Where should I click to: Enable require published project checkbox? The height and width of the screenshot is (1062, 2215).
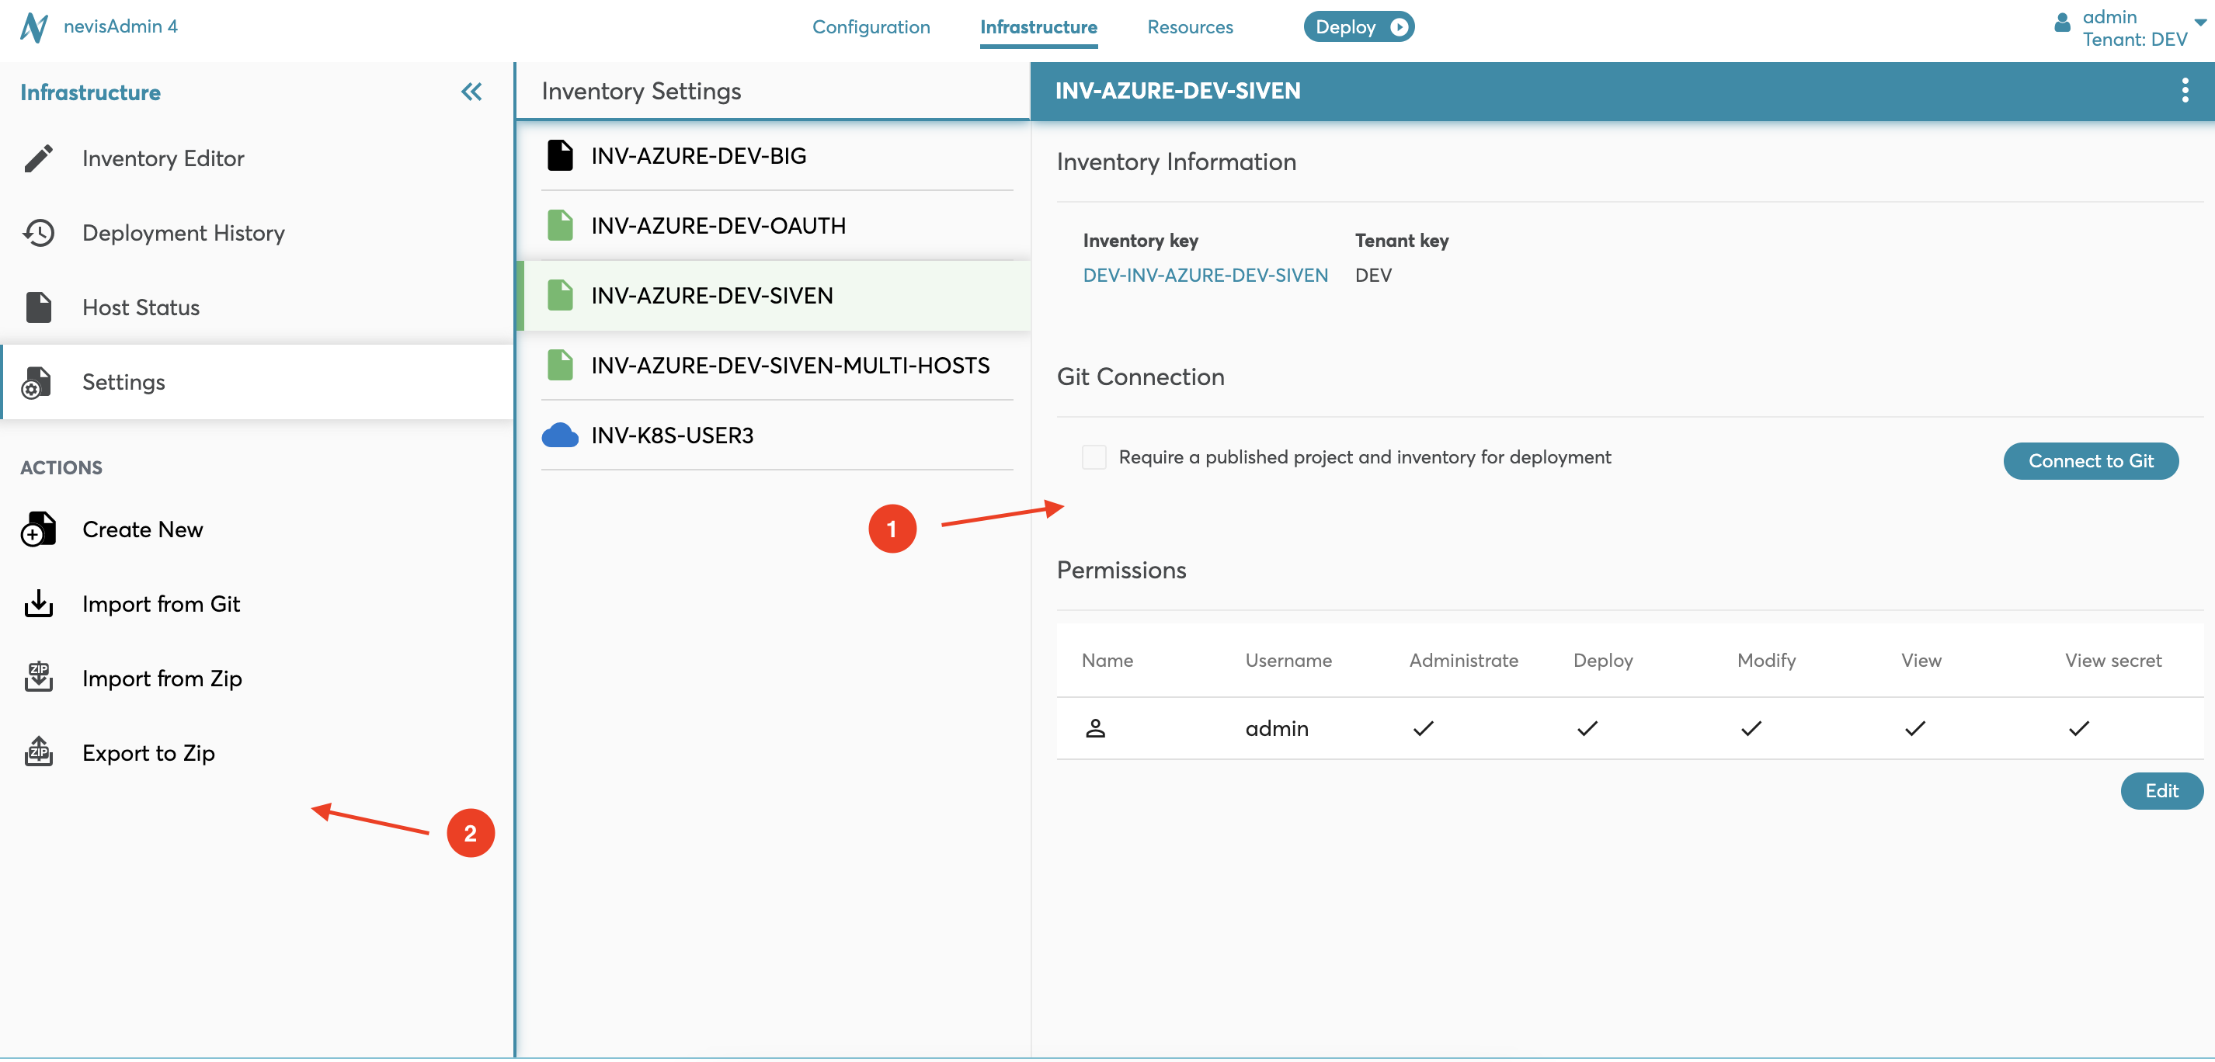tap(1094, 457)
